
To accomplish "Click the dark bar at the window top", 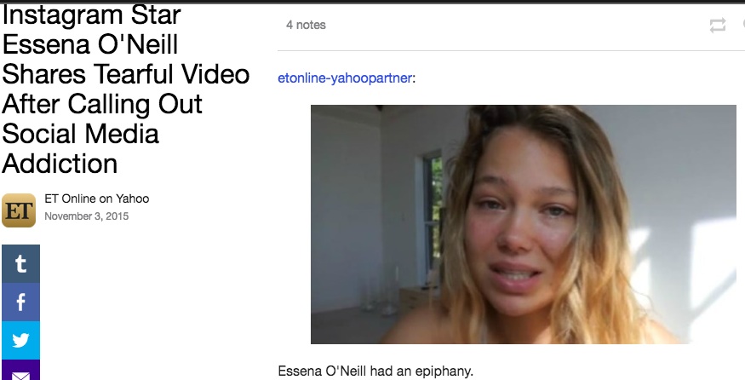I will pyautogui.click(x=373, y=2).
